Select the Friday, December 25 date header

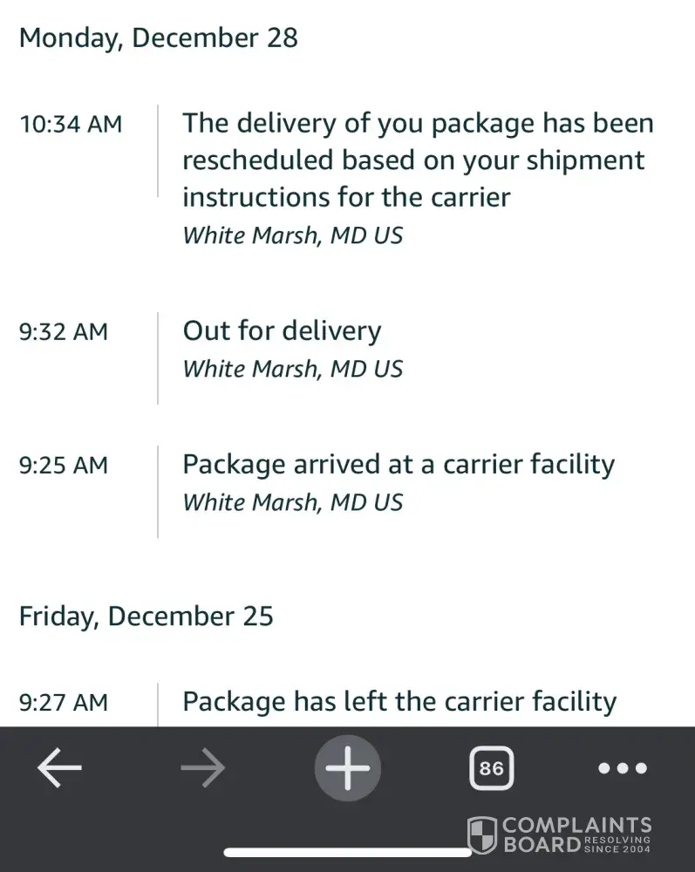pyautogui.click(x=146, y=617)
